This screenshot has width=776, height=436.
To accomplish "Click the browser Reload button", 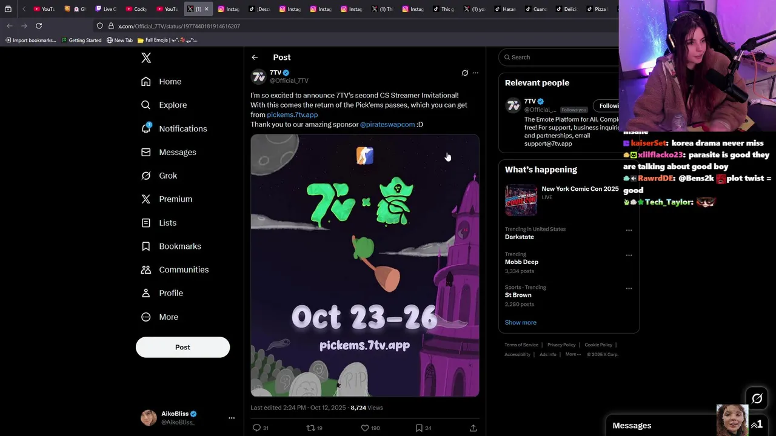I will [39, 26].
